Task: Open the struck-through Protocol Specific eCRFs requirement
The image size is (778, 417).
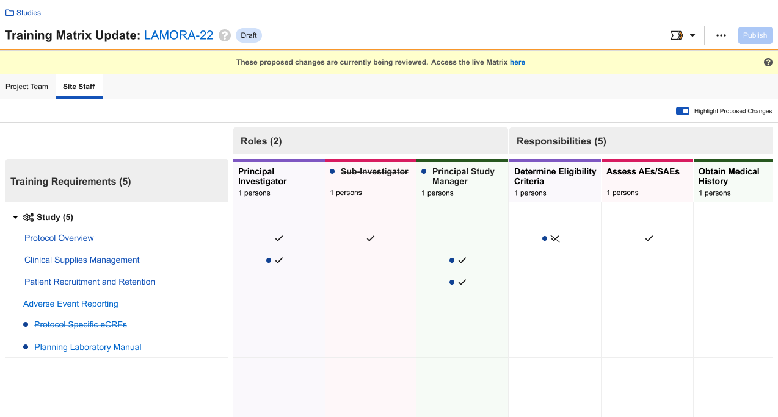Action: 81,324
